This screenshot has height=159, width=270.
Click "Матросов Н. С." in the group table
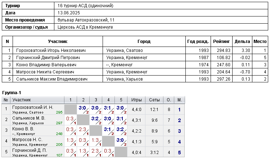coord(27,140)
